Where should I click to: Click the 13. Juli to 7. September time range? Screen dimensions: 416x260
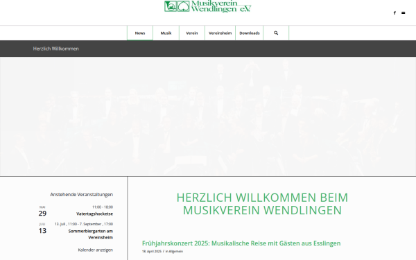tap(84, 224)
